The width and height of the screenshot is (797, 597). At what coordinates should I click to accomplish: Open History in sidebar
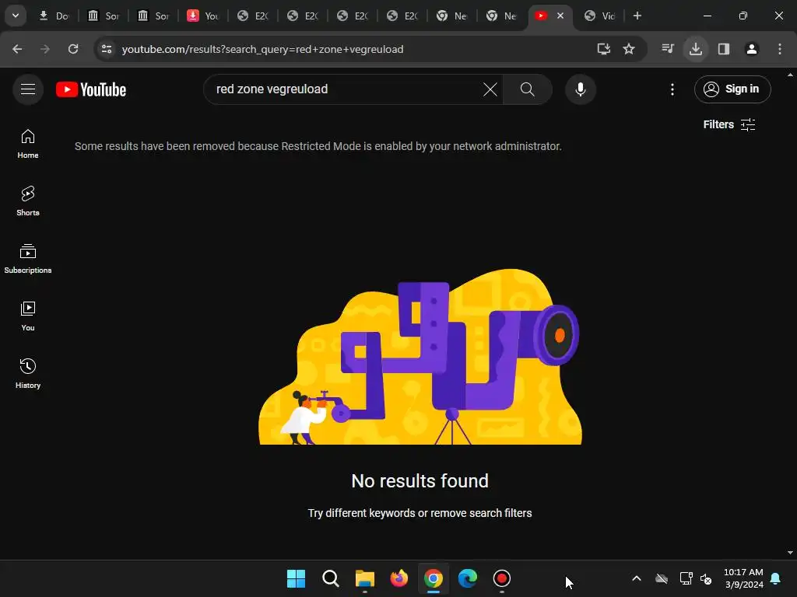pyautogui.click(x=28, y=374)
